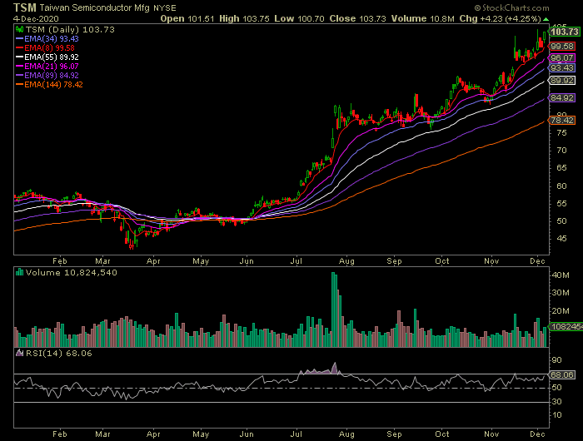Image resolution: width=583 pixels, height=441 pixels.
Task: Click the EMA(8) red line swatch in legend
Action: (x=20, y=48)
